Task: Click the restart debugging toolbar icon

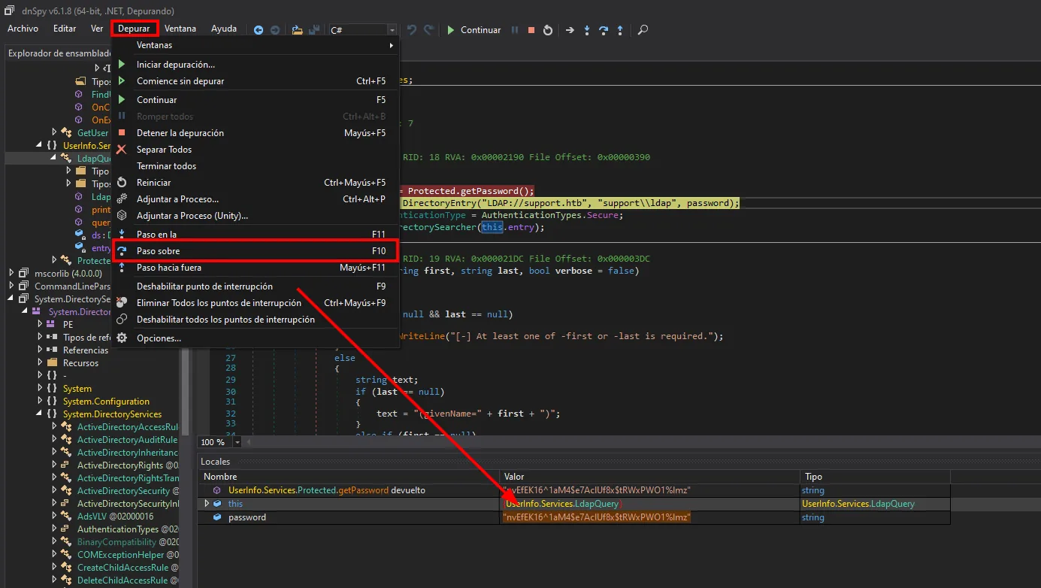Action: (548, 30)
